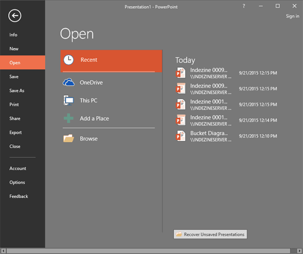The height and width of the screenshot is (254, 303).
Task: Click the horizontal scrollbar thumb
Action: [x=148, y=251]
